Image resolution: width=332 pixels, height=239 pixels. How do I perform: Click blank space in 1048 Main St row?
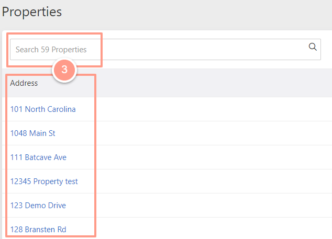click(x=212, y=133)
